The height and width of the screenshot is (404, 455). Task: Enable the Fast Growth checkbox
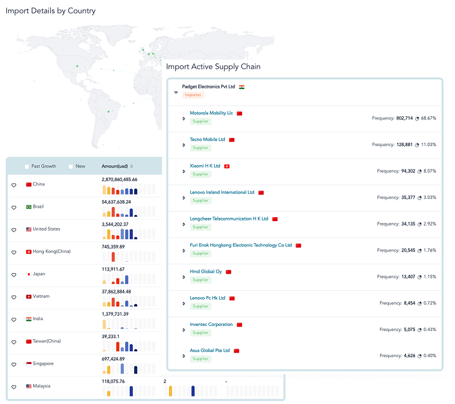[x=27, y=166]
